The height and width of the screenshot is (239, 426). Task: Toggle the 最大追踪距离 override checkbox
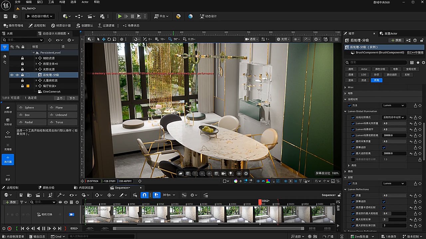353,153
